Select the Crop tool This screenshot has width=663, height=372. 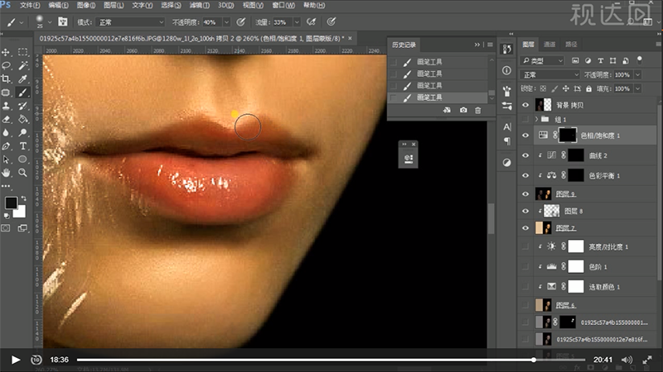pos(7,79)
